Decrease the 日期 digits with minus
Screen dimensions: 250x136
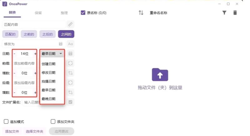coord(14,54)
